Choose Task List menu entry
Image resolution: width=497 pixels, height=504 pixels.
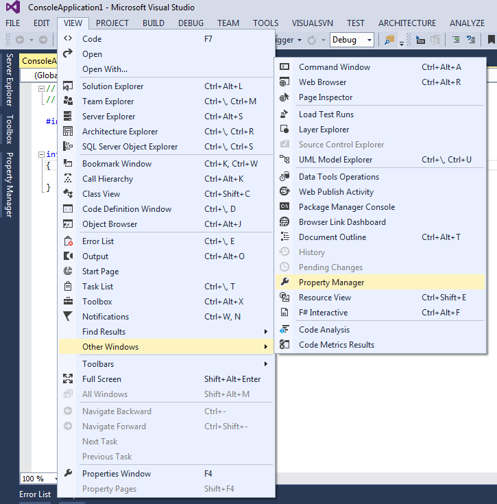(166, 287)
